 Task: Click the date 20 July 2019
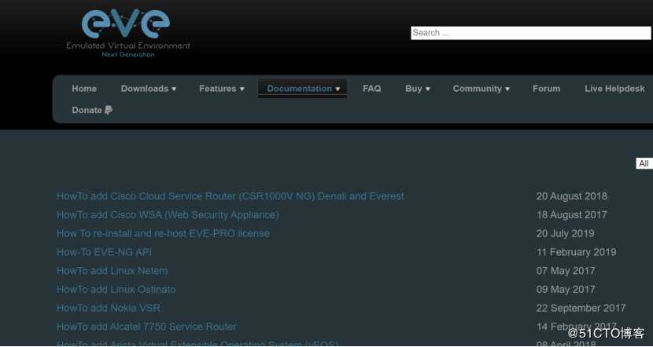[565, 233]
